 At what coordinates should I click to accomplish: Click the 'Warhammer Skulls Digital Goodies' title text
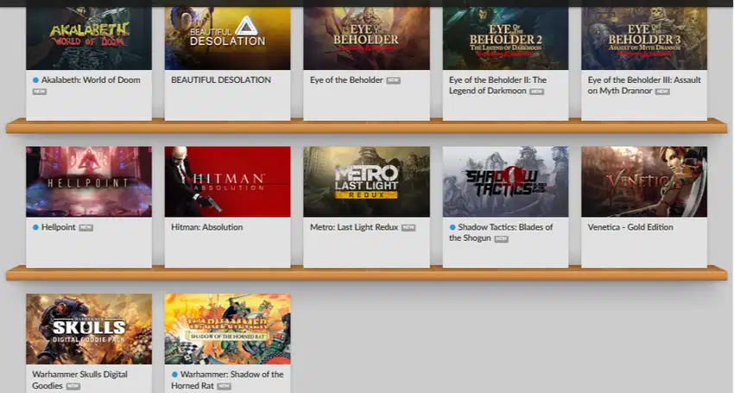80,380
